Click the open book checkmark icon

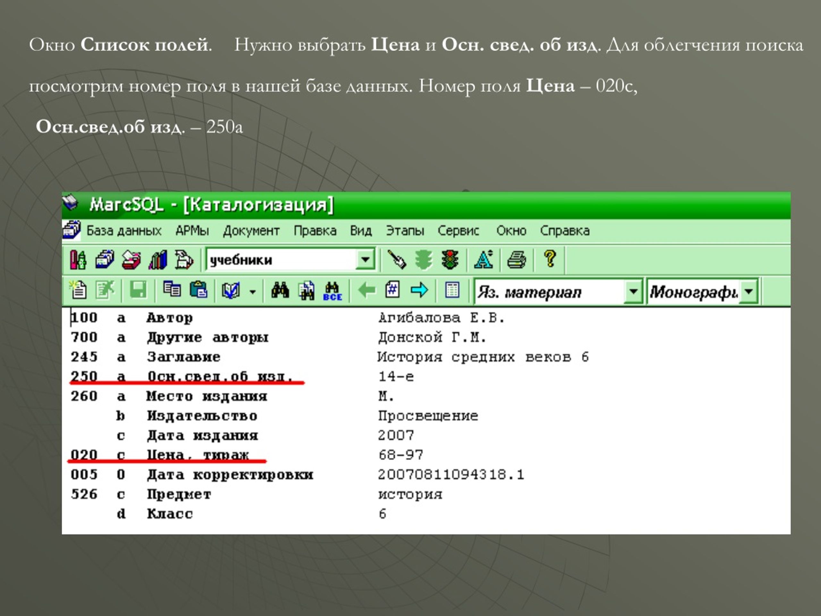(x=231, y=290)
